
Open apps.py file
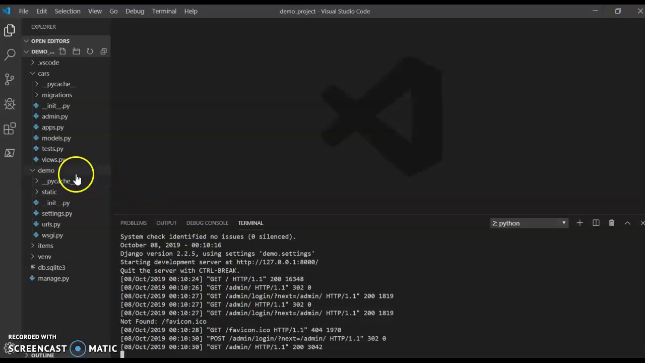click(x=52, y=128)
